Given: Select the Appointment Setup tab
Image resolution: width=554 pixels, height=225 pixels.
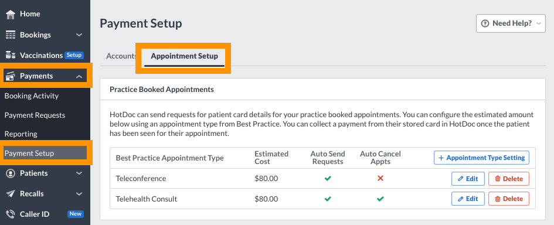Looking at the screenshot, I should (184, 56).
